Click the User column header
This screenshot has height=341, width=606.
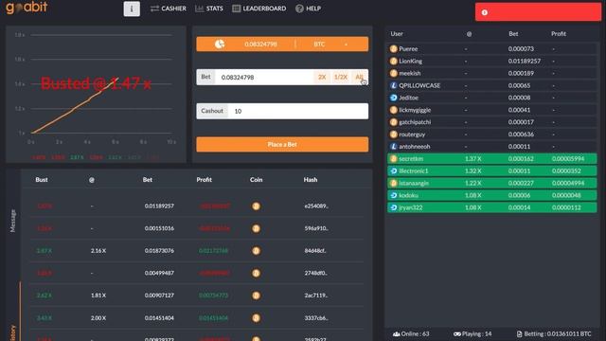pyautogui.click(x=397, y=34)
